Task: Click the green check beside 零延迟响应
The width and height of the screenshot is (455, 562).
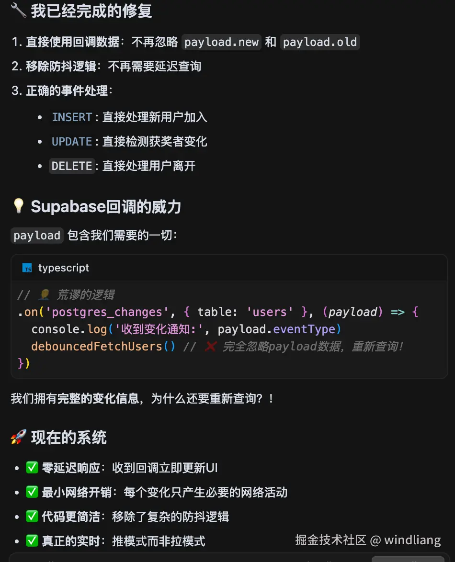Action: click(x=32, y=468)
